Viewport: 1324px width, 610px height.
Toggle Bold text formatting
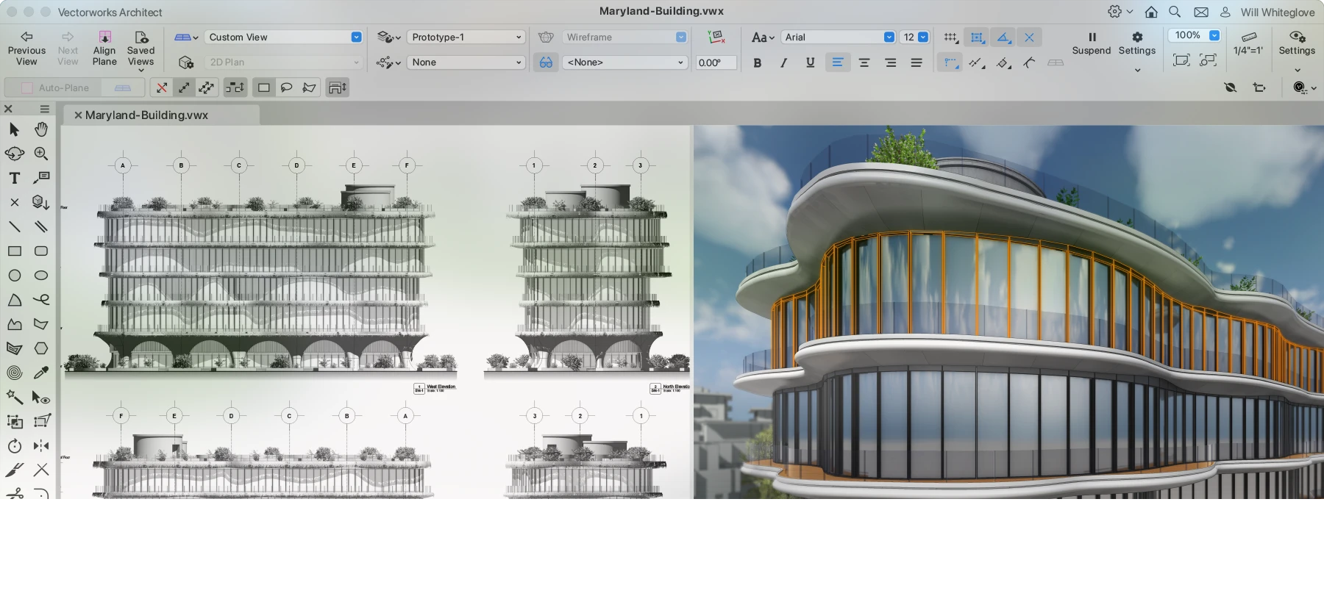pyautogui.click(x=757, y=62)
